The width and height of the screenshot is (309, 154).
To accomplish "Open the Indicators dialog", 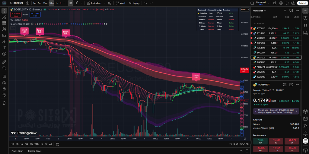I will pyautogui.click(x=94, y=3).
